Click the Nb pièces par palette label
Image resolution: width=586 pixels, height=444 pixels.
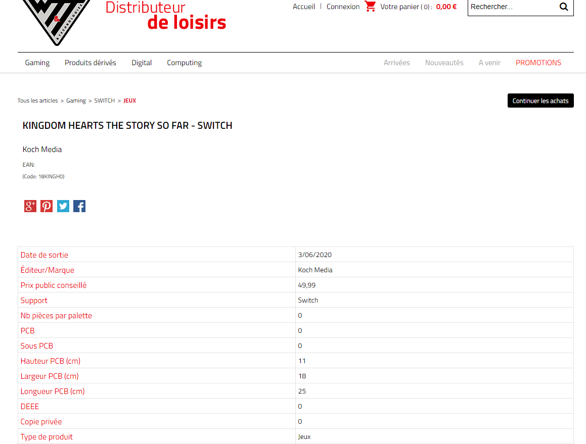[56, 316]
